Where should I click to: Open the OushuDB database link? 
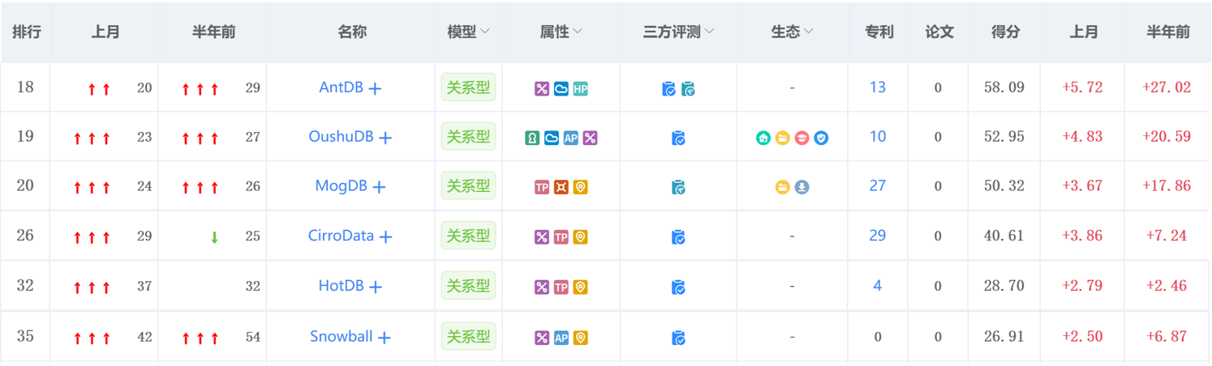pyautogui.click(x=341, y=137)
